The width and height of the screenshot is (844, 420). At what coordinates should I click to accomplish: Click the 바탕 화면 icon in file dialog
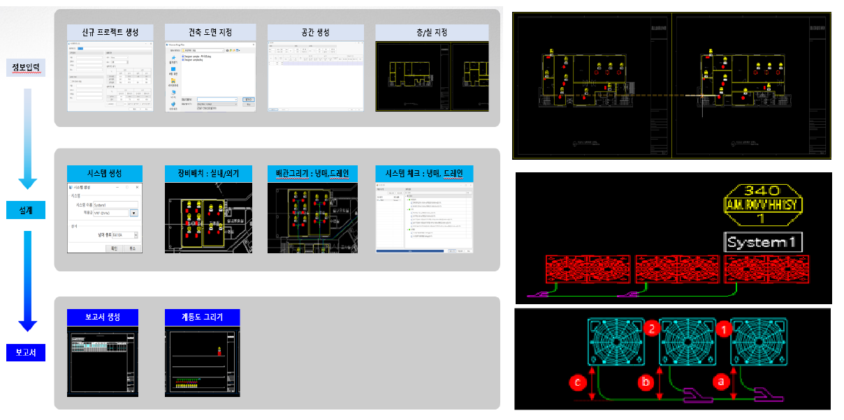(173, 69)
